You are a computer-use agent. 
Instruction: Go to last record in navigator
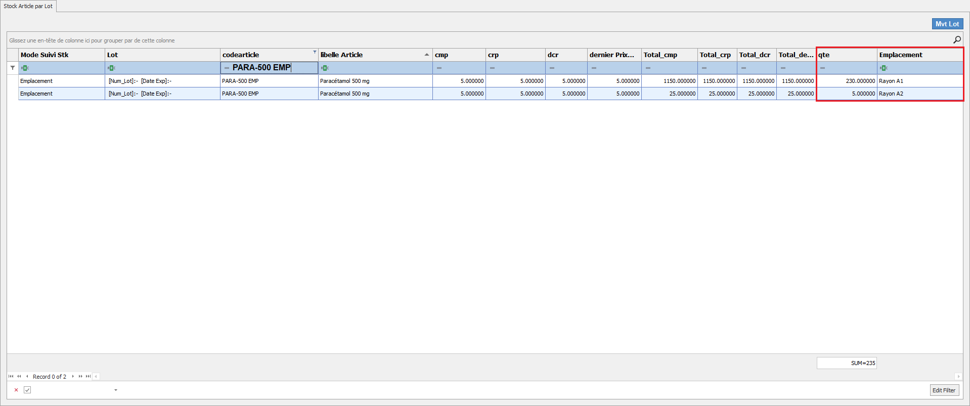pyautogui.click(x=88, y=376)
